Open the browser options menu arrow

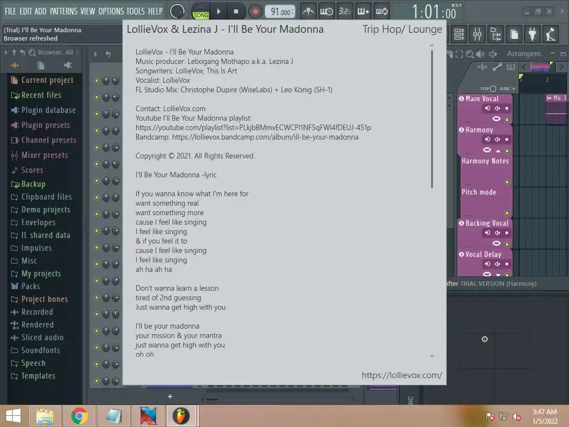(6, 53)
